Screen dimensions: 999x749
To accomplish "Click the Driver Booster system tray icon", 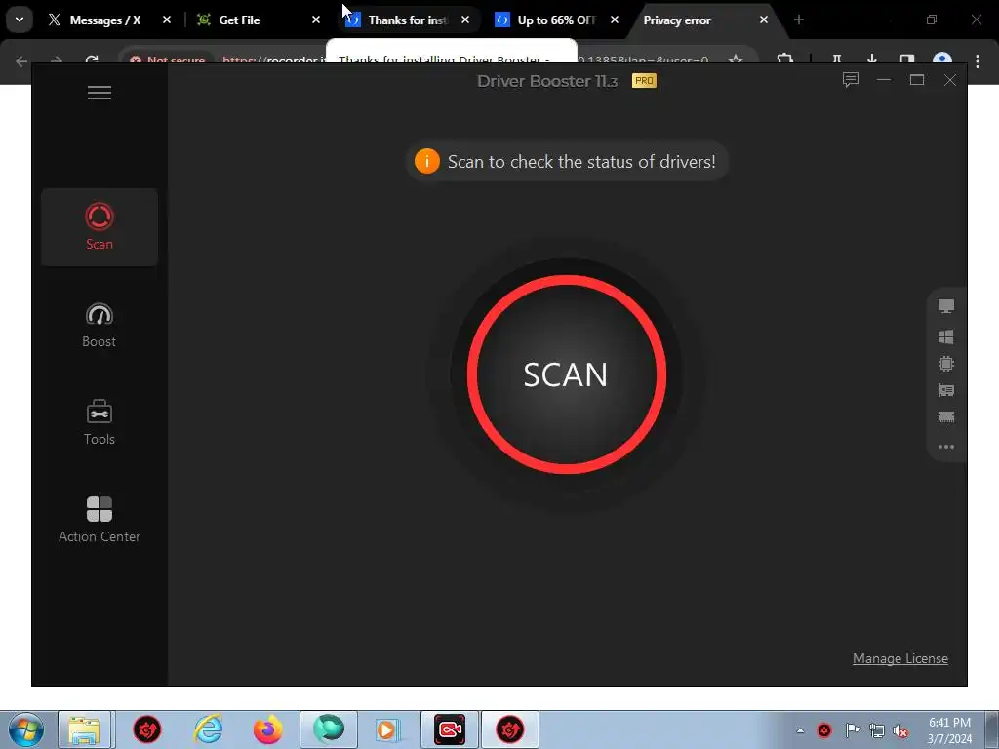I will pos(824,730).
